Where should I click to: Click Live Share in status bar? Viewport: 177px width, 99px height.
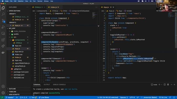[44, 97]
